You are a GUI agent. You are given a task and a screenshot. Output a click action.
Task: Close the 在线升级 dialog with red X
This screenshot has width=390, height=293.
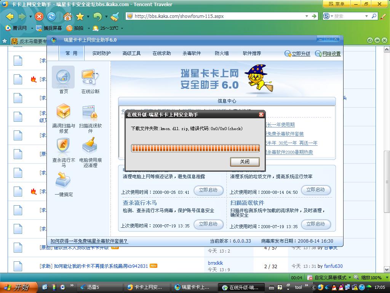(261, 114)
